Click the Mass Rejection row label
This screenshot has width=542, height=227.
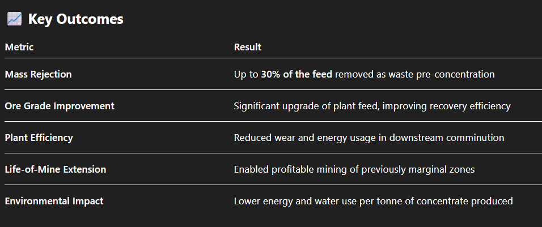[x=39, y=74]
